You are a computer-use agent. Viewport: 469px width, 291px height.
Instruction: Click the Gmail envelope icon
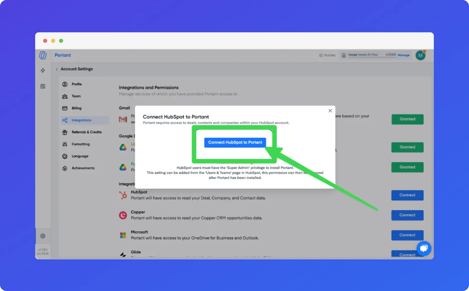(123, 119)
